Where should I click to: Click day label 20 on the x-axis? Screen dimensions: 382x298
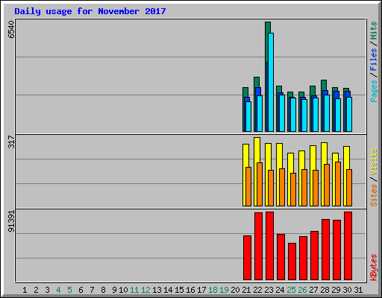tap(235, 290)
